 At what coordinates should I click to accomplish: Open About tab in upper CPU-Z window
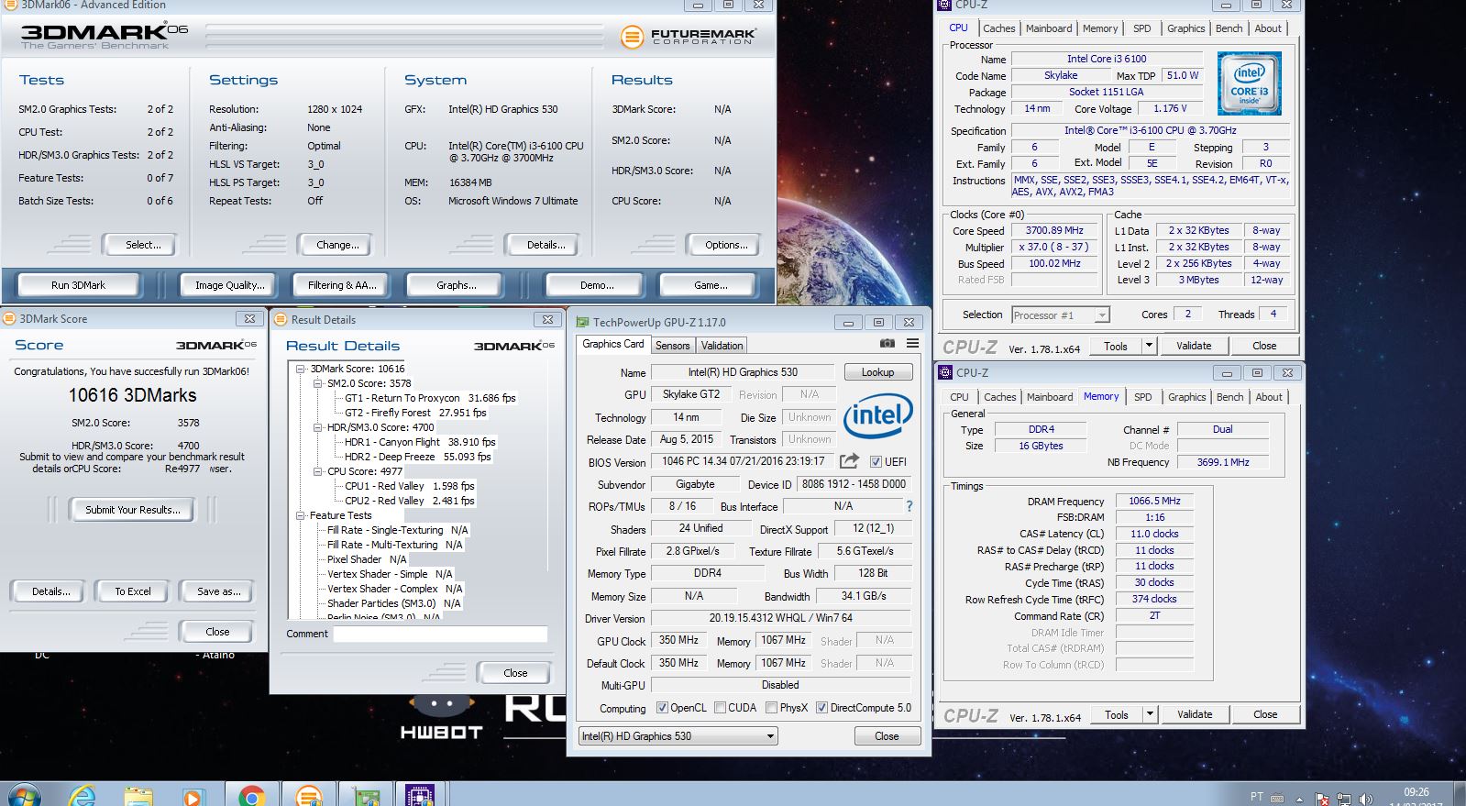pyautogui.click(x=1268, y=28)
